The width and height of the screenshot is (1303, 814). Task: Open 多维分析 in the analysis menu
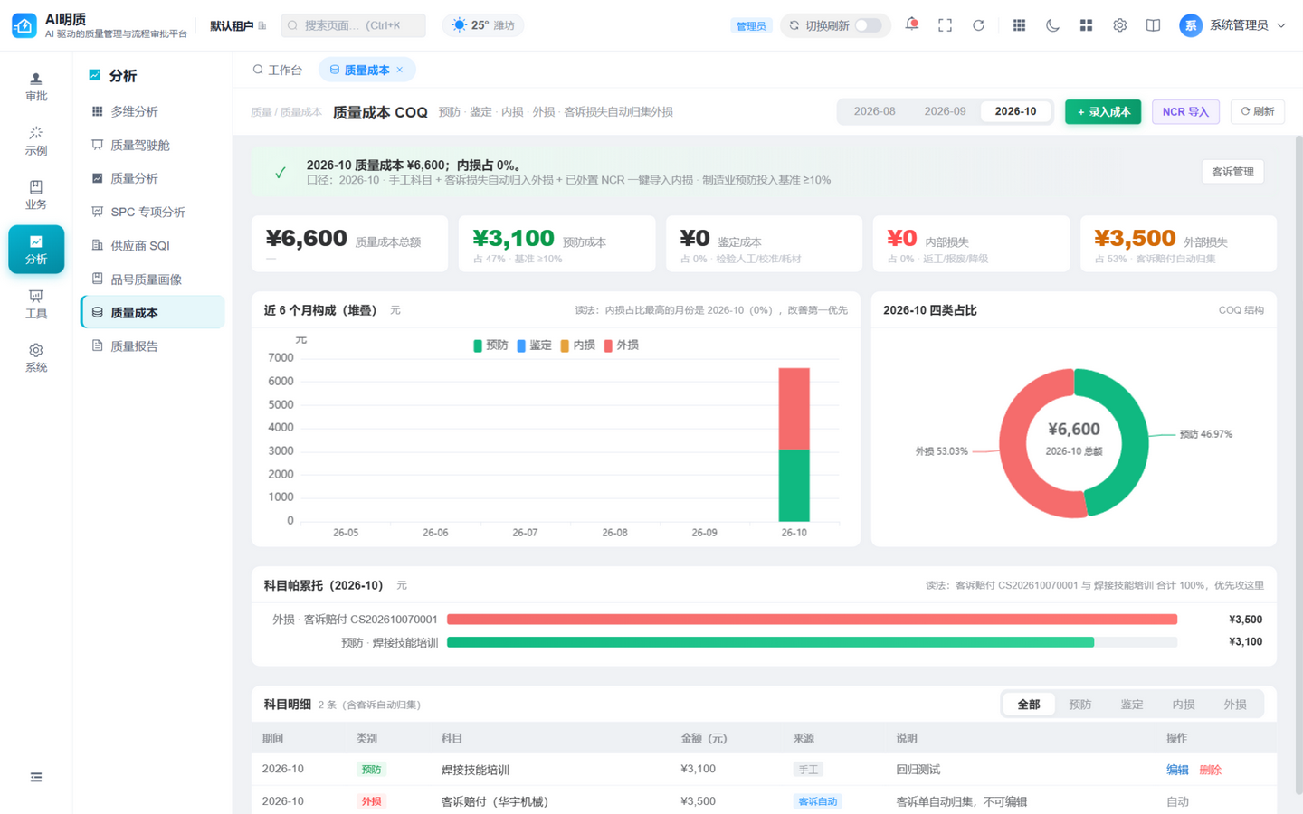(152, 111)
